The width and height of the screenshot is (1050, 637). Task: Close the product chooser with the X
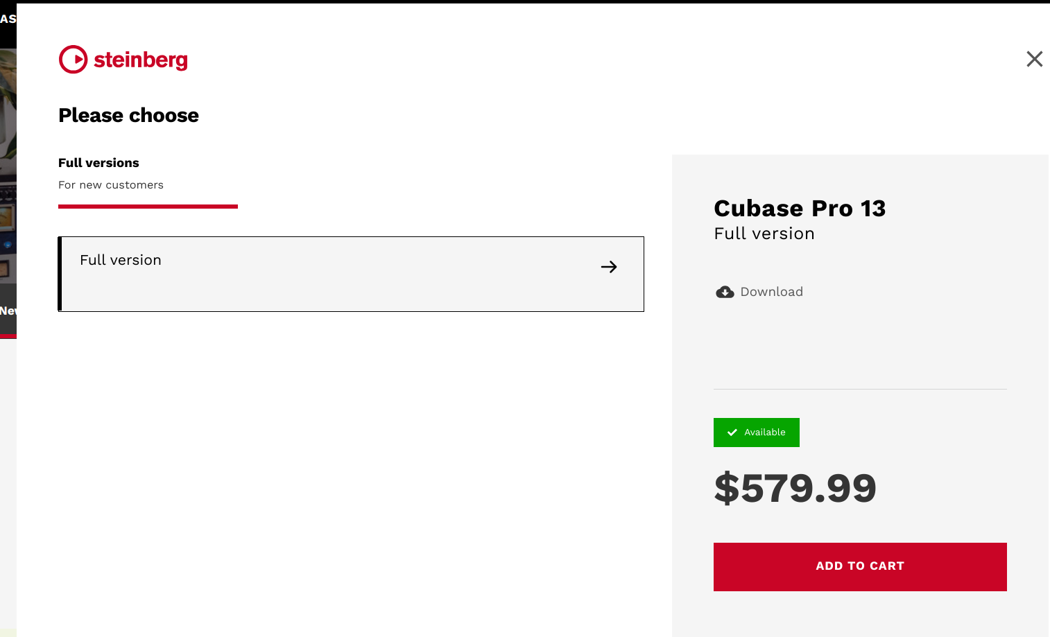pyautogui.click(x=1034, y=59)
